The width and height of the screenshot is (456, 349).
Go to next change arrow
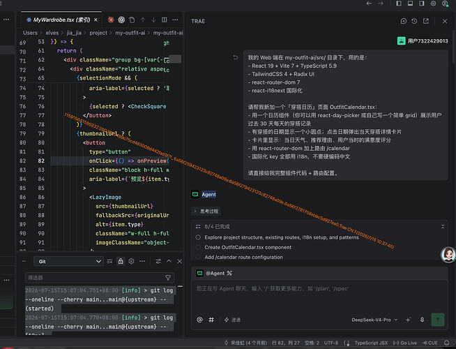153,20
